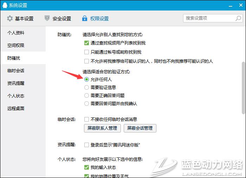Click the shield icon for 安全设置
The height and width of the screenshot is (178, 246).
47,18
